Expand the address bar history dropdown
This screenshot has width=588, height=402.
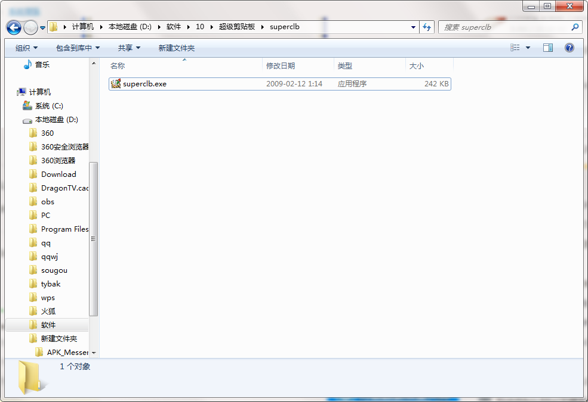coord(413,27)
